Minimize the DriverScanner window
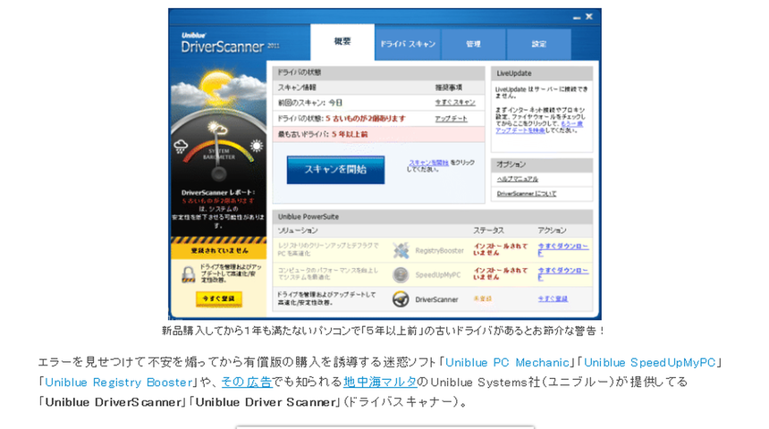This screenshot has width=769, height=429. (577, 18)
